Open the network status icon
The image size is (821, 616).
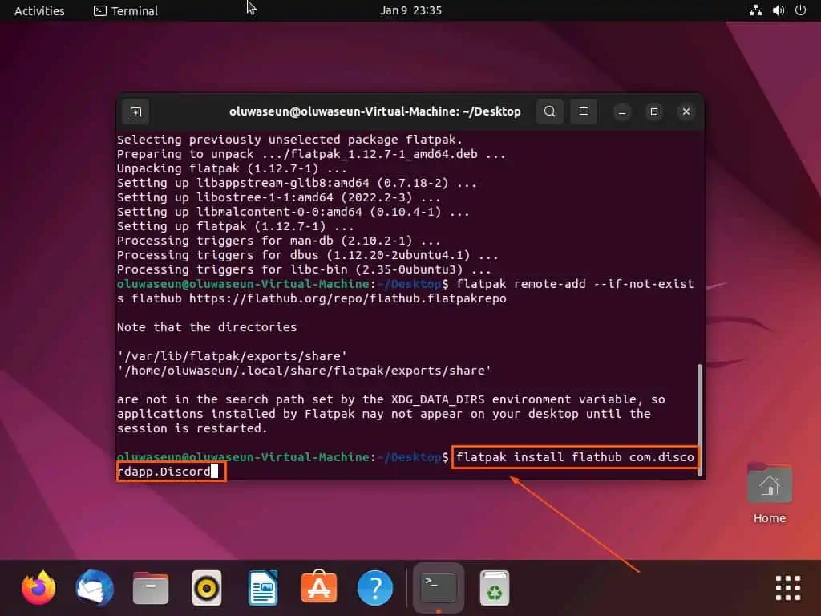pos(755,10)
